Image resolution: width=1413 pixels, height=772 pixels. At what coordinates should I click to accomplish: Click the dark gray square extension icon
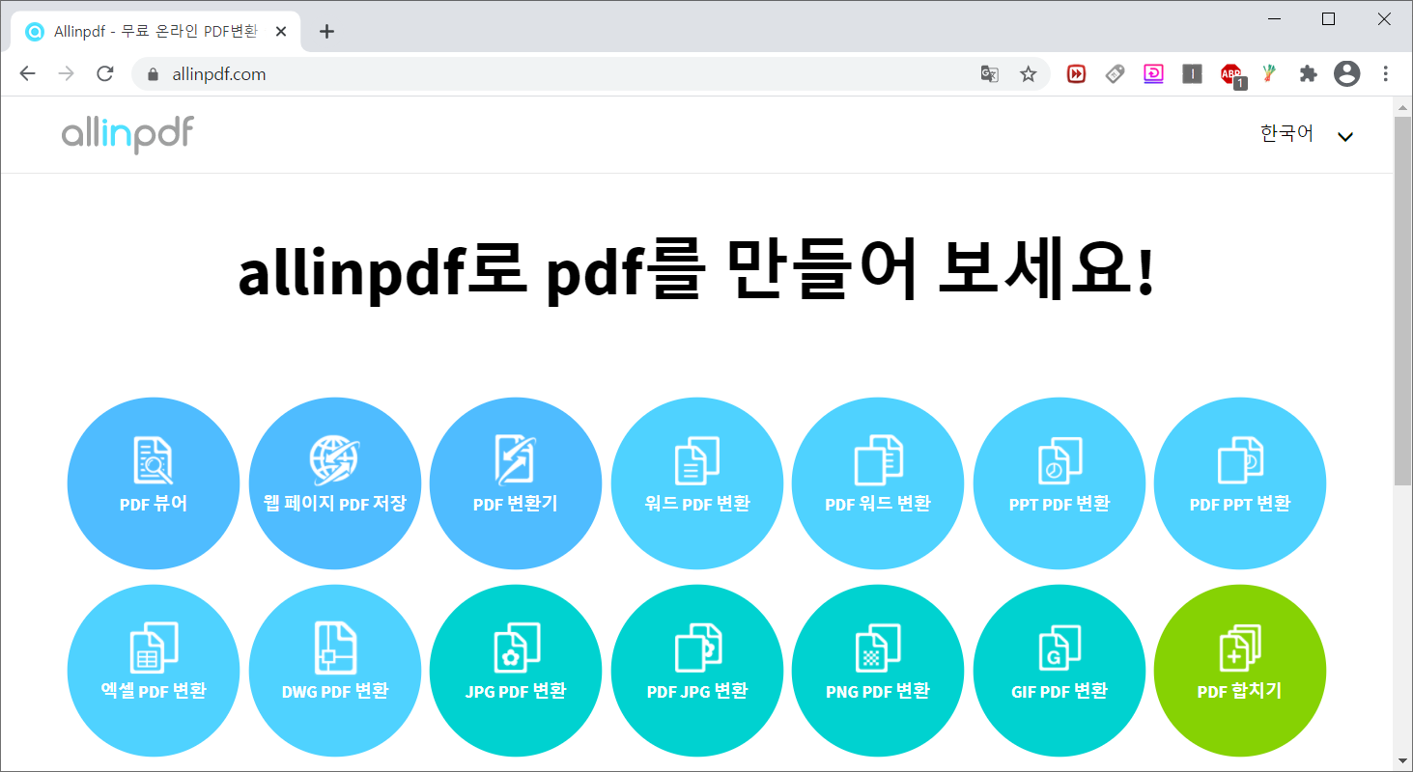pyautogui.click(x=1192, y=74)
